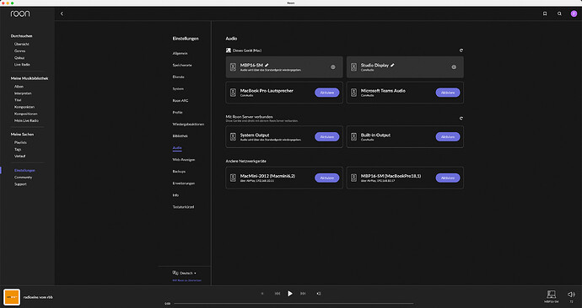The width and height of the screenshot is (582, 308).
Task: Open the volume speaker icon at bottom right
Action: [571, 295]
